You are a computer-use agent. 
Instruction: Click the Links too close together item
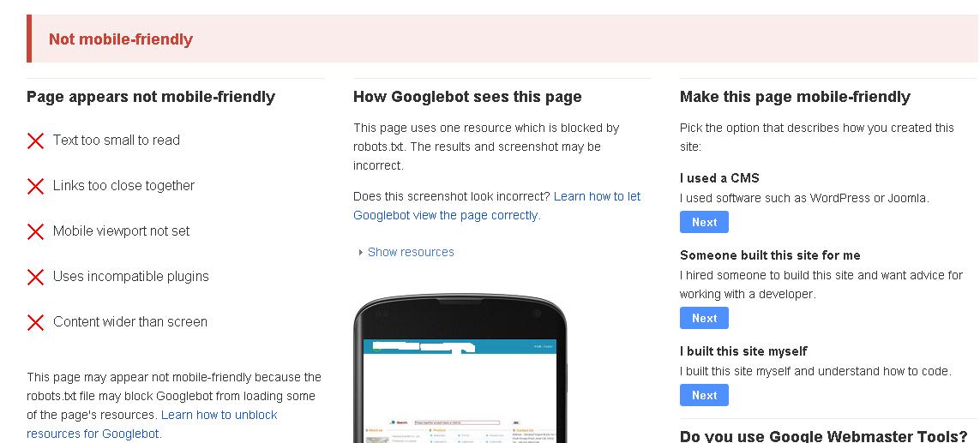123,186
